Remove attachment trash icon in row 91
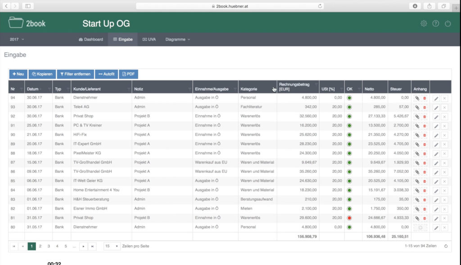This screenshot has height=265, width=461. coord(425,126)
